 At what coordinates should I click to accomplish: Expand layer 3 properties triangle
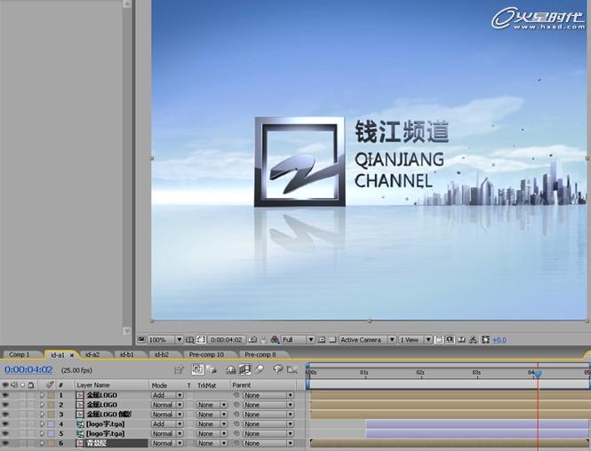pos(42,414)
